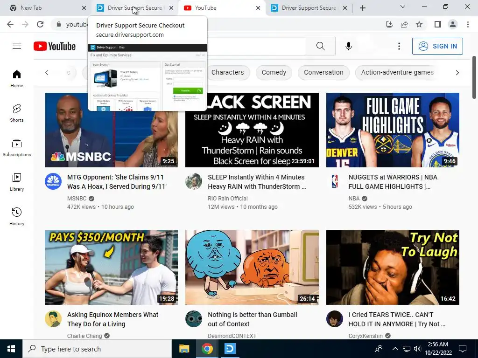Show previous category chips arrow
478x358 pixels.
pyautogui.click(x=47, y=73)
